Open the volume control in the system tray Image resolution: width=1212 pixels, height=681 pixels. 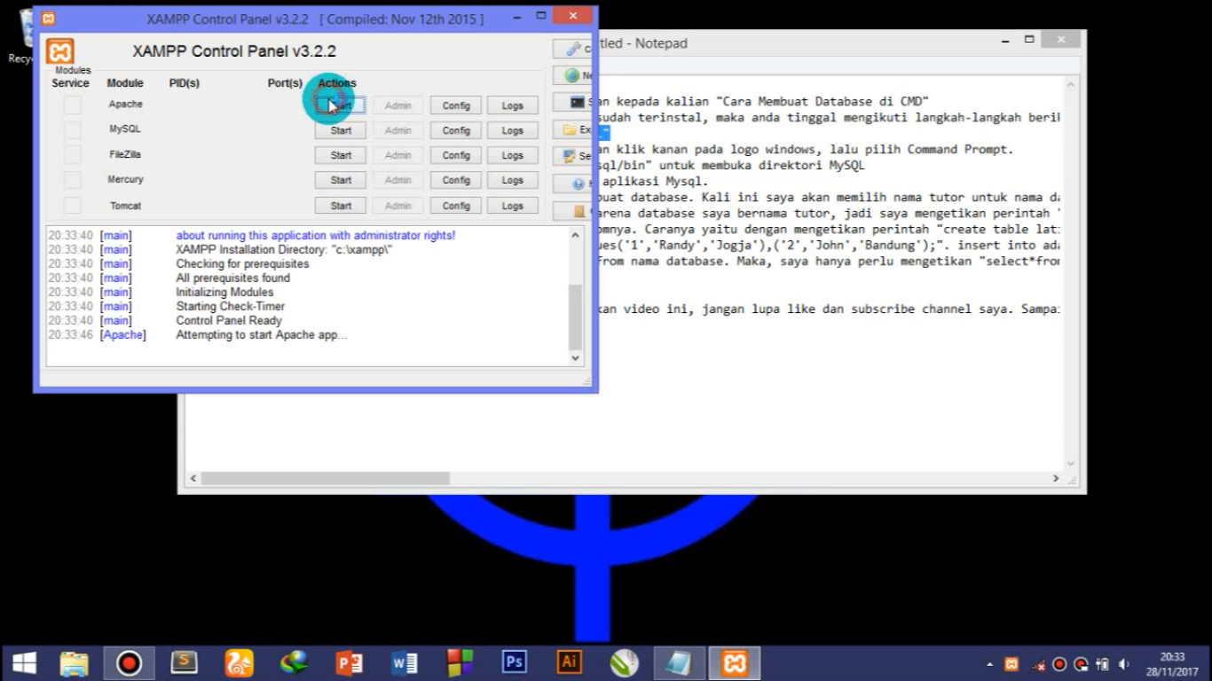tap(1125, 664)
